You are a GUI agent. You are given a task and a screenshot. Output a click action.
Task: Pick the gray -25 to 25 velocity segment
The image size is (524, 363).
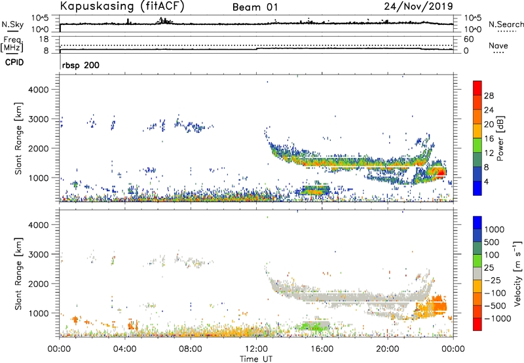477,273
